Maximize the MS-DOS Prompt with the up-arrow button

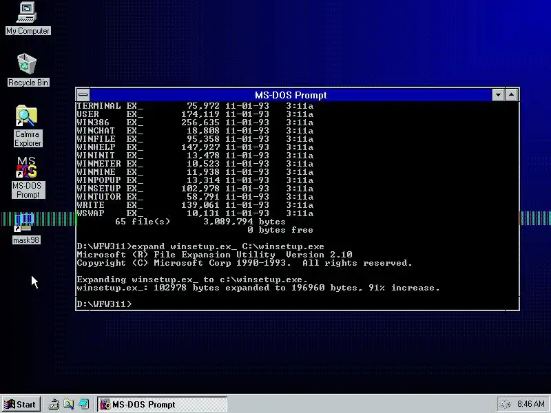click(512, 94)
